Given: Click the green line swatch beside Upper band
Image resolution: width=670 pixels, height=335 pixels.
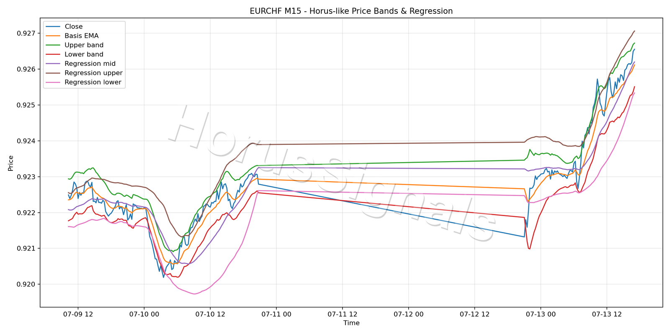Looking at the screenshot, I should 53,45.
